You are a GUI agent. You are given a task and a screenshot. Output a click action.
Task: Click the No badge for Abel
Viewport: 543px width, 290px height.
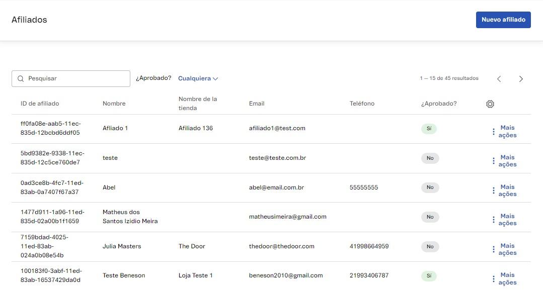click(x=430, y=187)
